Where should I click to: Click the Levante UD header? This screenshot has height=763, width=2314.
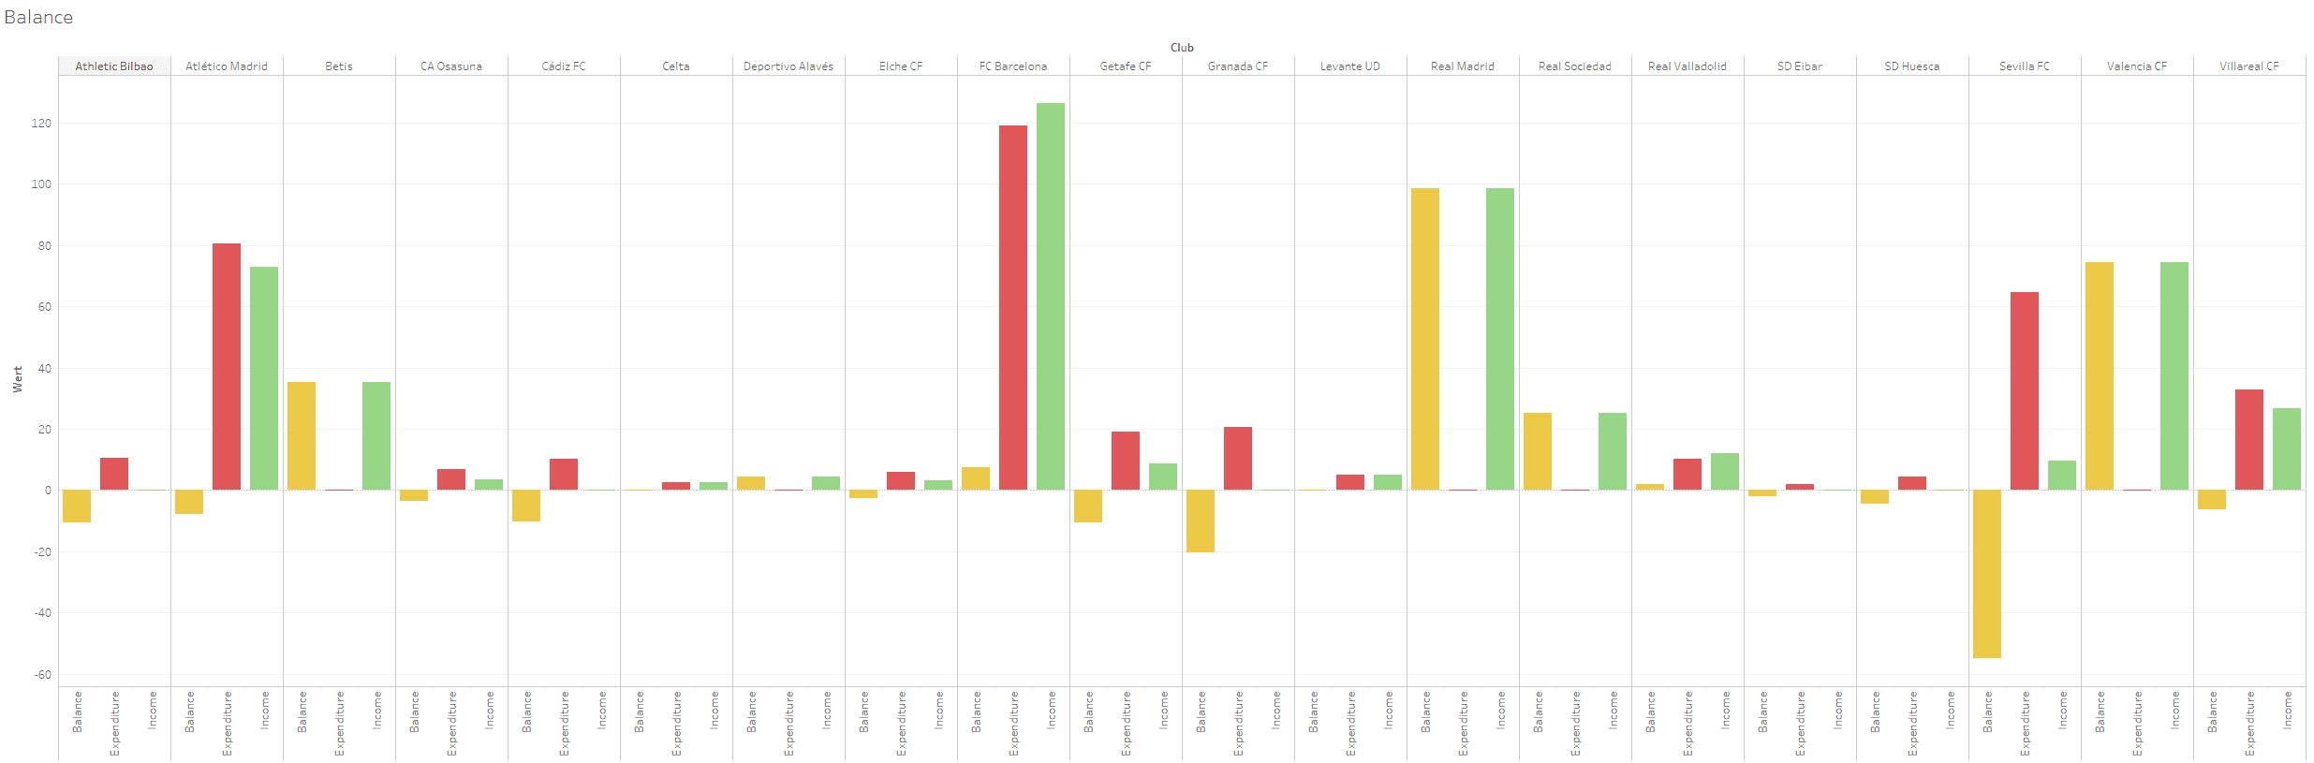pyautogui.click(x=1350, y=66)
